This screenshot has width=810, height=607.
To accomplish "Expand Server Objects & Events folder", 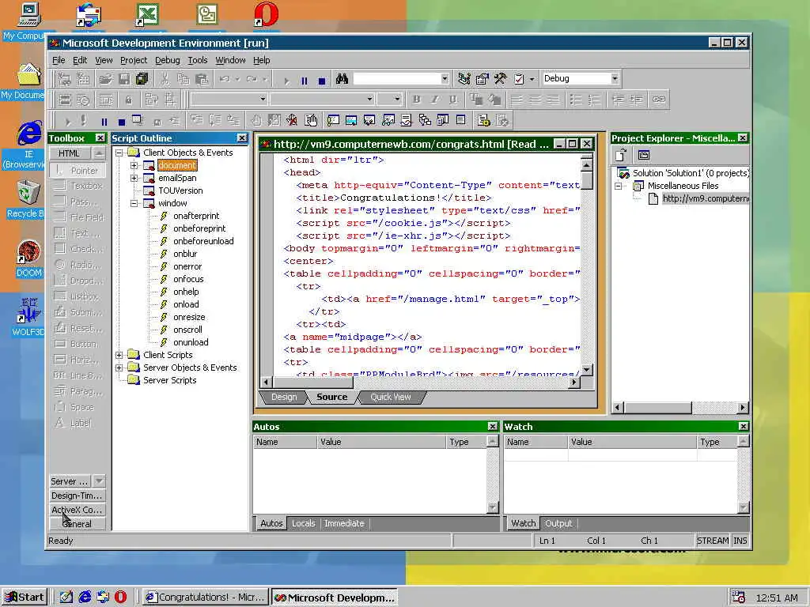I will click(x=119, y=368).
